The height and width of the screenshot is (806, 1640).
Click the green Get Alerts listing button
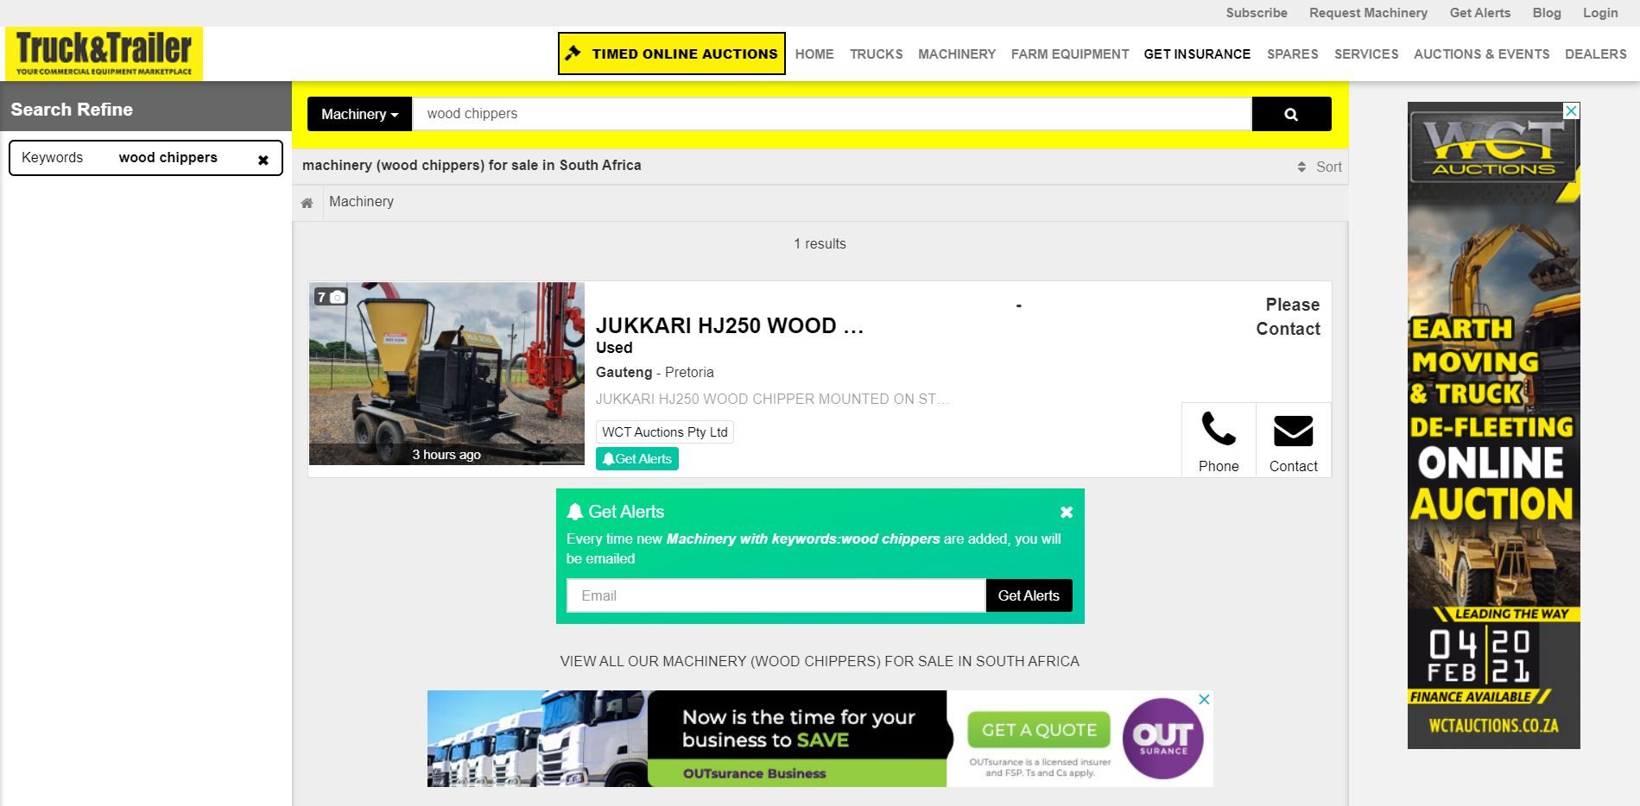pos(637,459)
